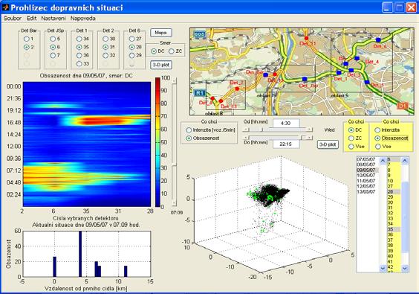Select Vse direction in yellow Co chci panel
Viewport: 419px width, 294px height.
click(351, 147)
